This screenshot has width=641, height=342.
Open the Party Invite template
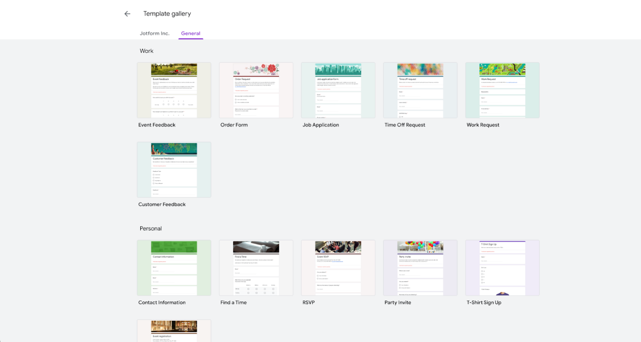pos(420,267)
